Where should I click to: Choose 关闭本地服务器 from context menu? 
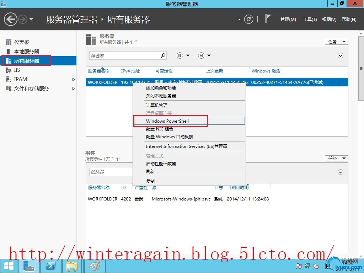[x=161, y=96]
